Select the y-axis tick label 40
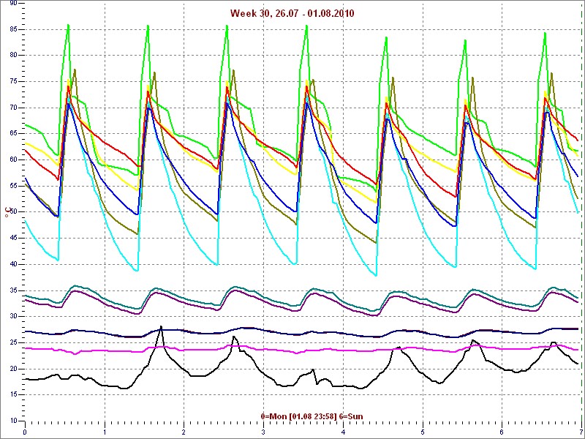Image resolution: width=585 pixels, height=439 pixels. [x=12, y=264]
